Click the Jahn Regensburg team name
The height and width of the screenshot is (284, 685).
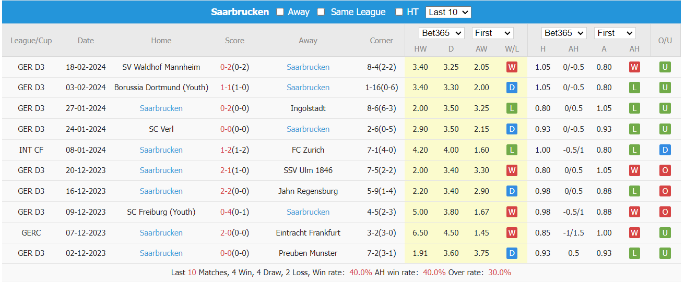pos(308,191)
